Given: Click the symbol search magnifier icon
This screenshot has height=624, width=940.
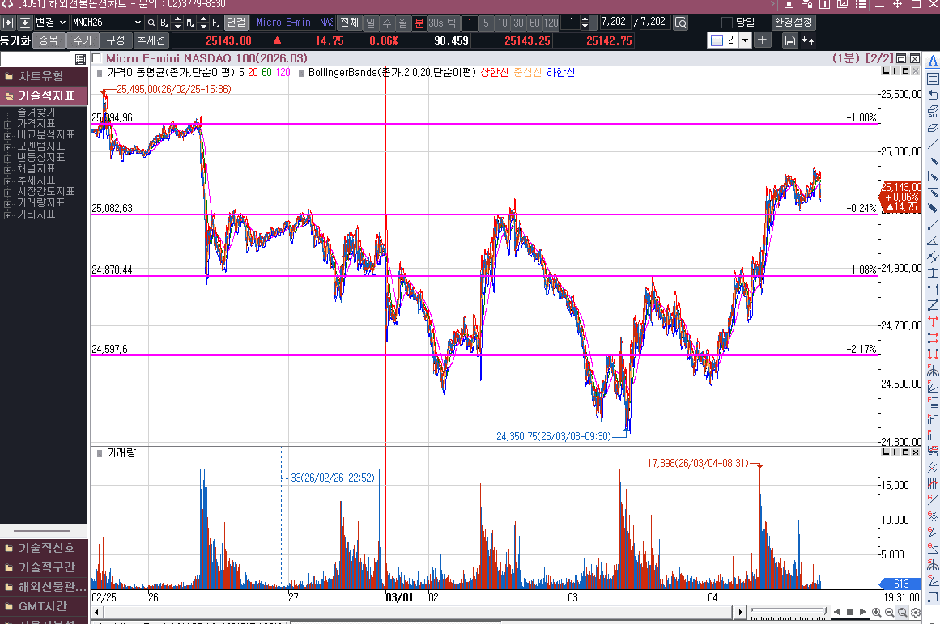Looking at the screenshot, I should tap(681, 23).
